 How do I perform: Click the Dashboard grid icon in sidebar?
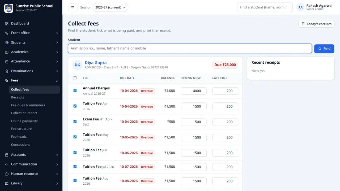click(x=7, y=24)
